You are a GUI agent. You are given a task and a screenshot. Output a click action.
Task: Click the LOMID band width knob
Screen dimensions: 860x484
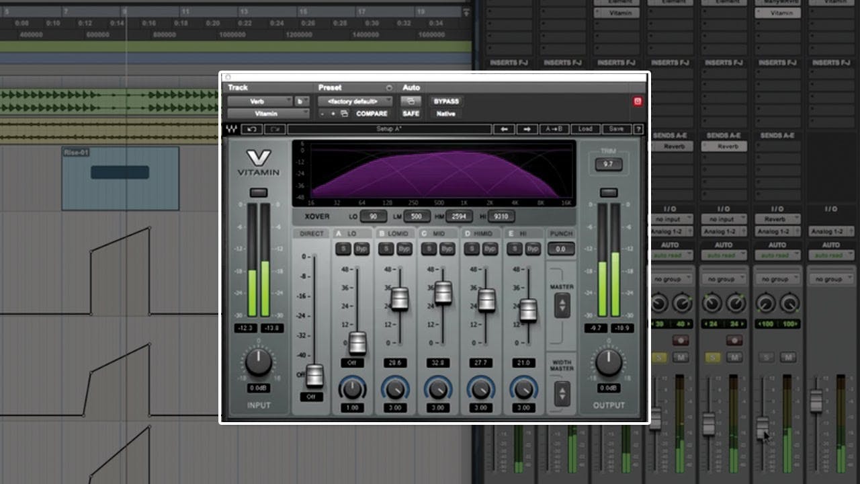[395, 388]
